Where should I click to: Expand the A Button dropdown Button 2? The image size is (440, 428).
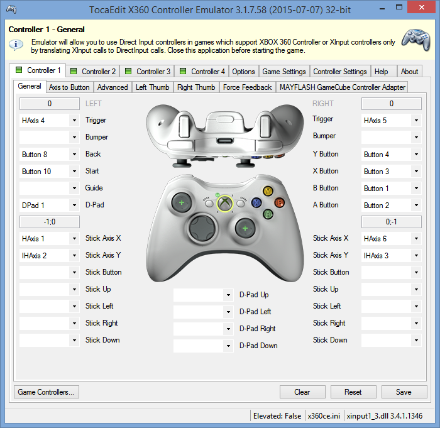tap(416, 205)
